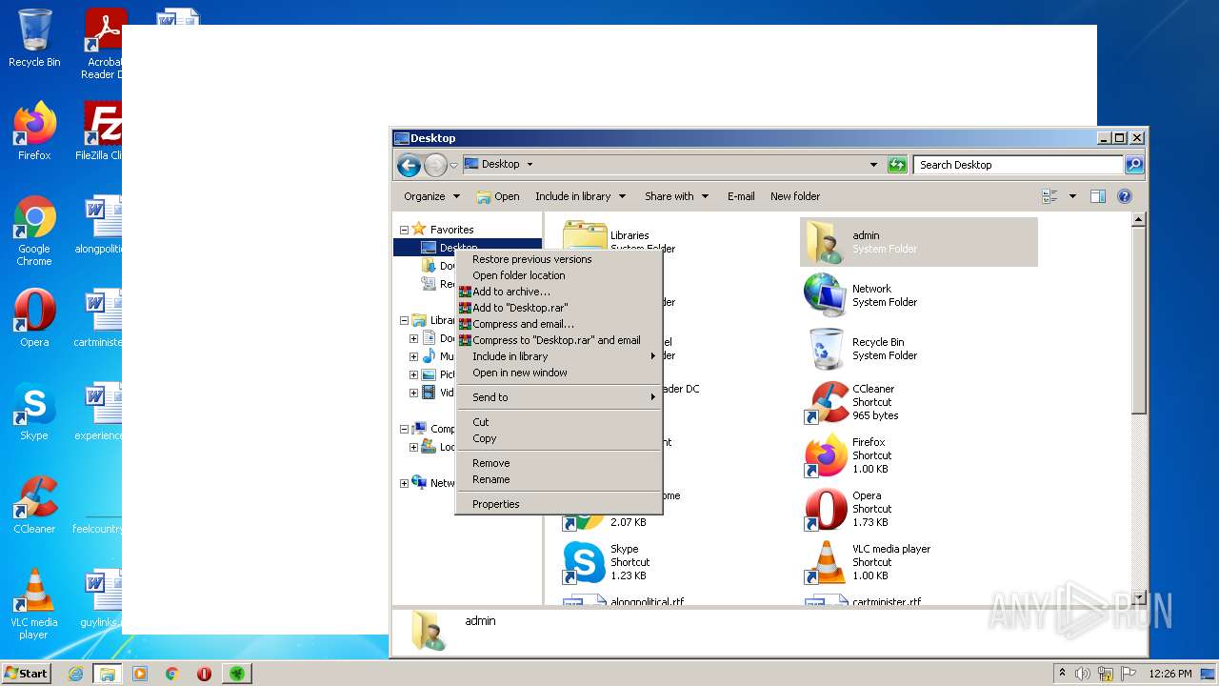The image size is (1219, 686).
Task: Open Explorer Help question mark icon
Action: coord(1125,196)
